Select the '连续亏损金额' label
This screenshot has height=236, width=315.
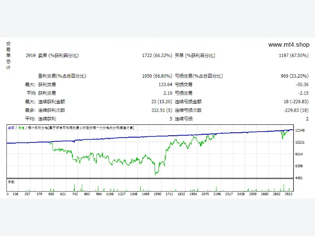pos(188,102)
